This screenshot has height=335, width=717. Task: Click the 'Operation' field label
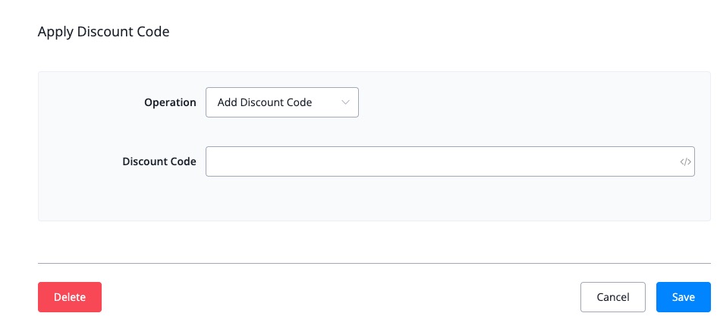click(170, 102)
